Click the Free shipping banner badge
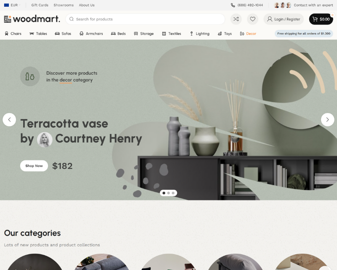 (x=304, y=34)
